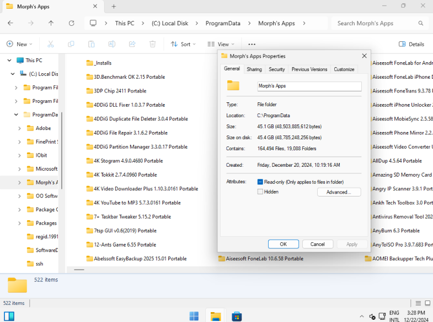Viewport: 433px width, 322px height.
Task: Close the Morph's Apps Properties dialog
Action: point(364,56)
